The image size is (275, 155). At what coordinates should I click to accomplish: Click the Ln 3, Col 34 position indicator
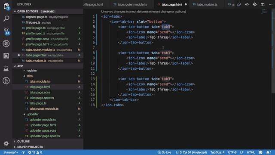pyautogui.click(x=191, y=152)
